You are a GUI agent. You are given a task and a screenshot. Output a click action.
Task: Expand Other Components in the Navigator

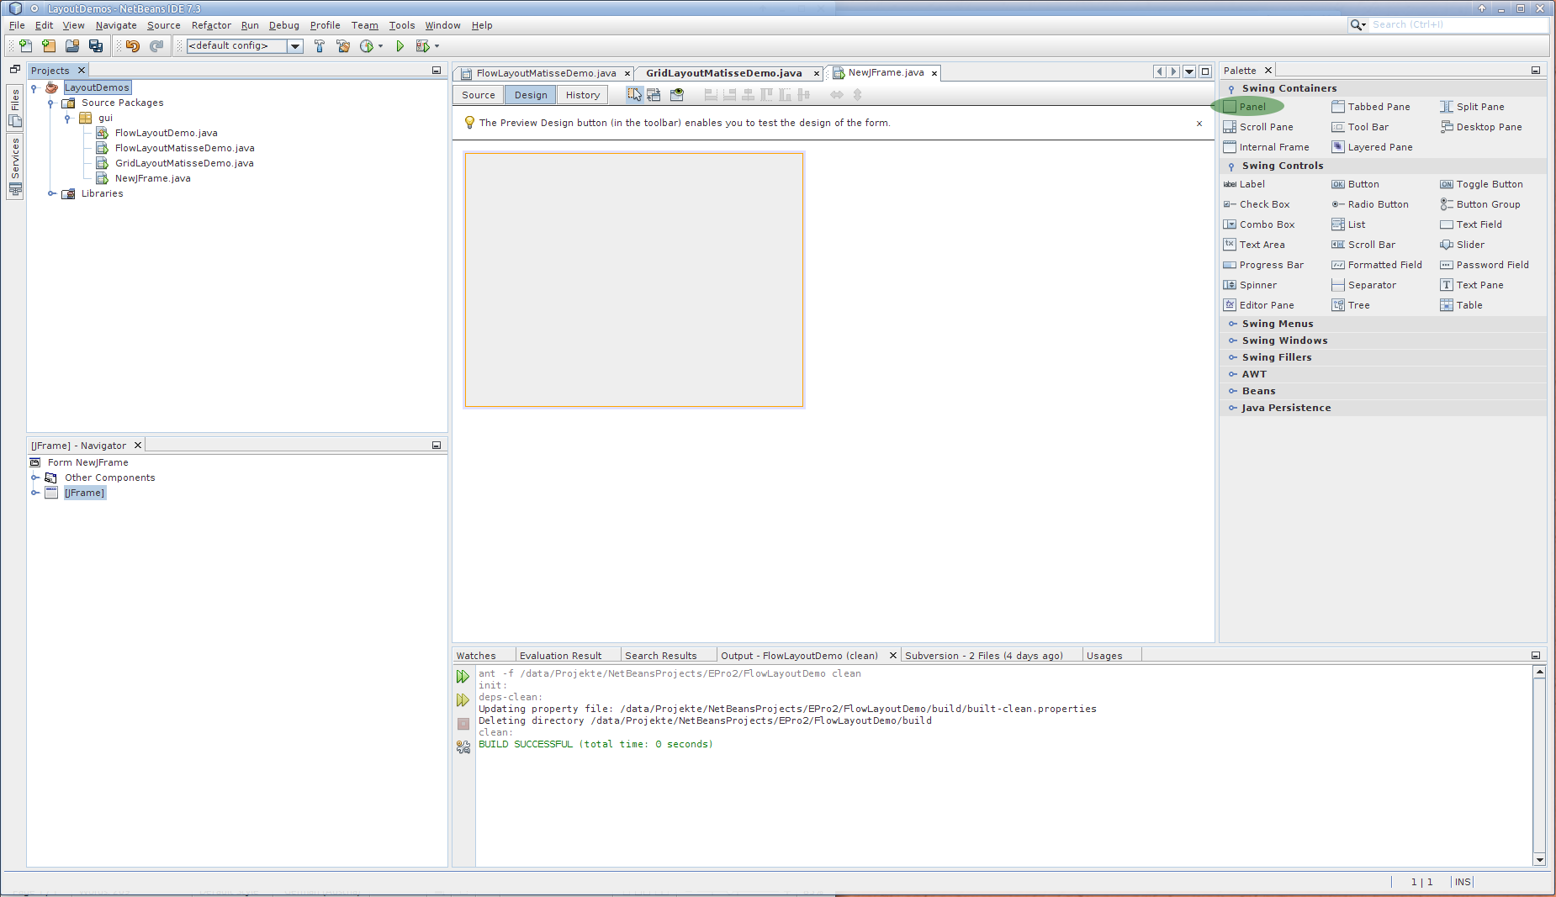click(x=34, y=478)
